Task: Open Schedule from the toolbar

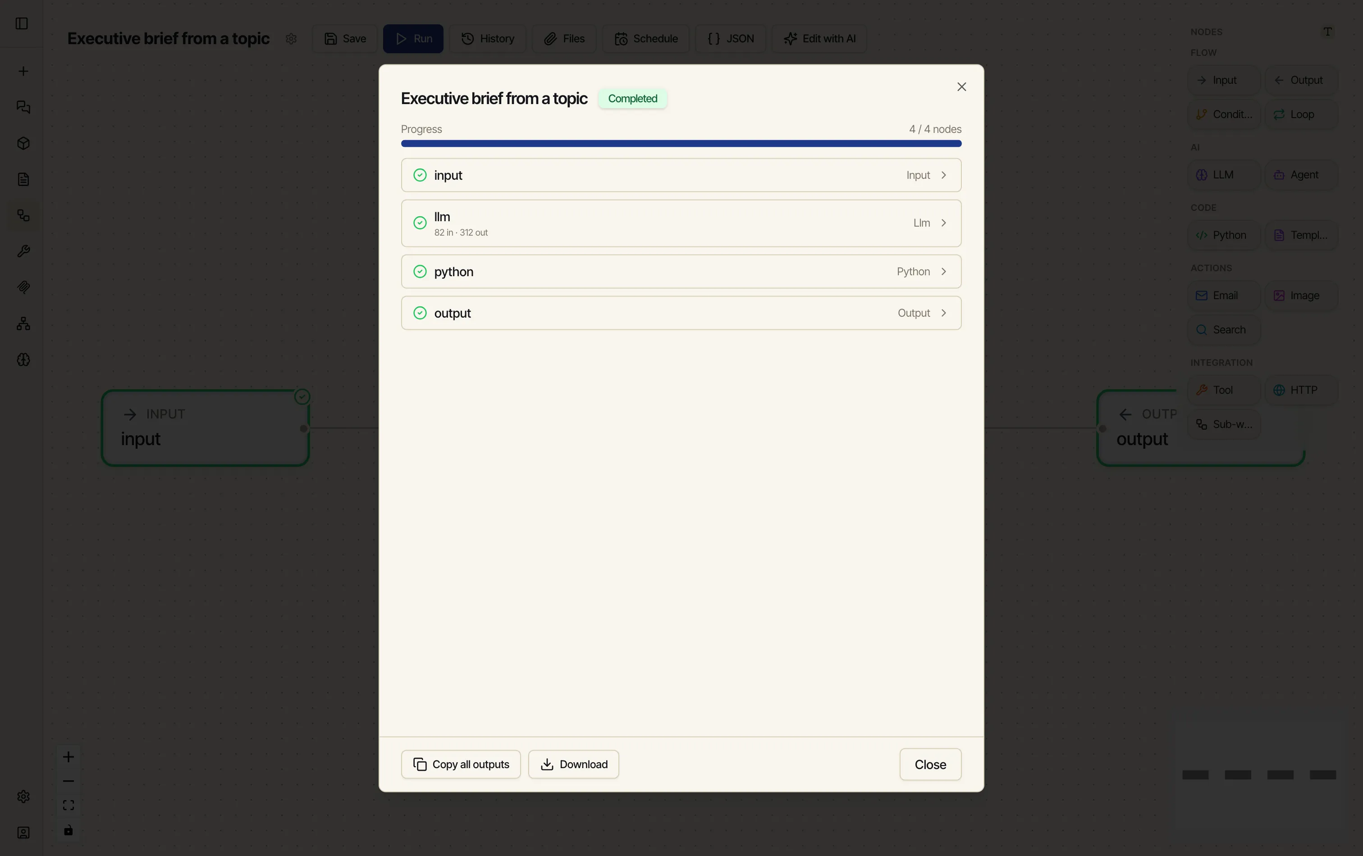Action: (x=646, y=38)
